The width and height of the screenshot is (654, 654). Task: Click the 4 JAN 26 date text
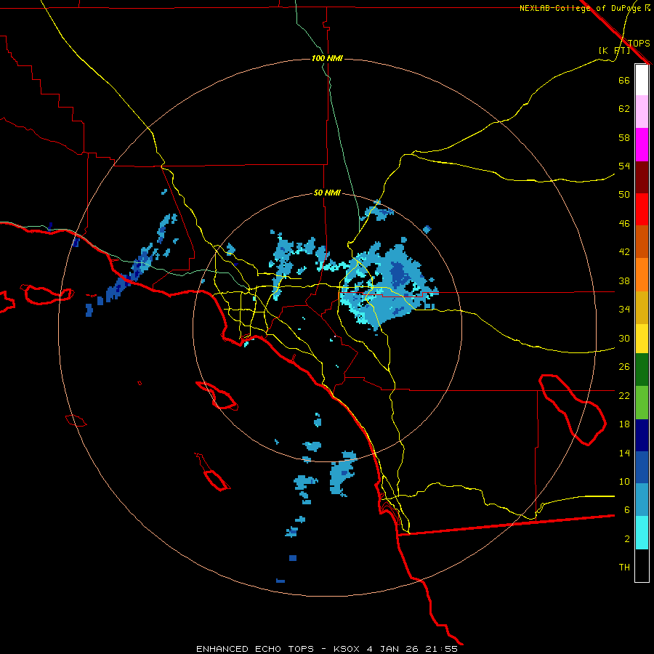(x=392, y=649)
